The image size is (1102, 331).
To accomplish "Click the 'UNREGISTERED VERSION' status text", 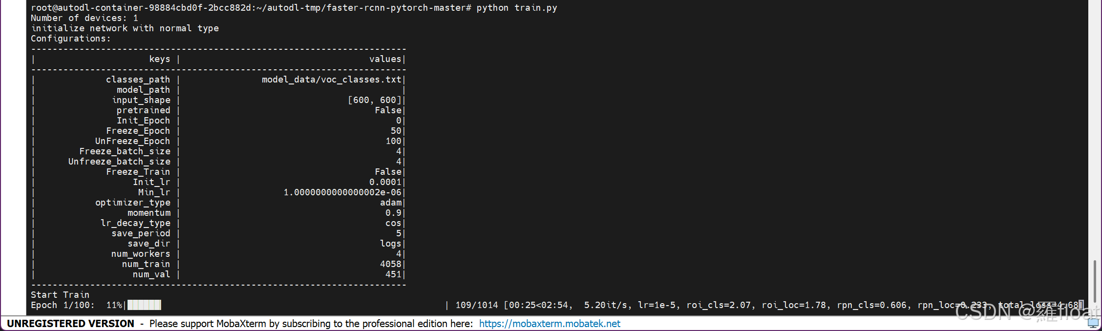I will pos(70,324).
